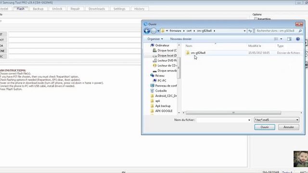Toggle the preview pane icon
The width and height of the screenshot is (308, 173).
coord(289,39)
